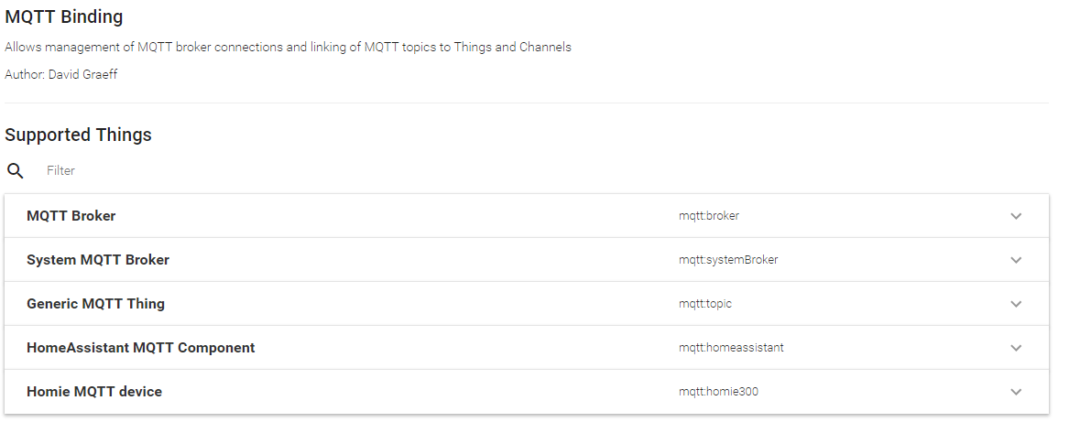The height and width of the screenshot is (433, 1069).
Task: Open HomeAssistant MQTT Component chevron arrow
Action: (1016, 348)
